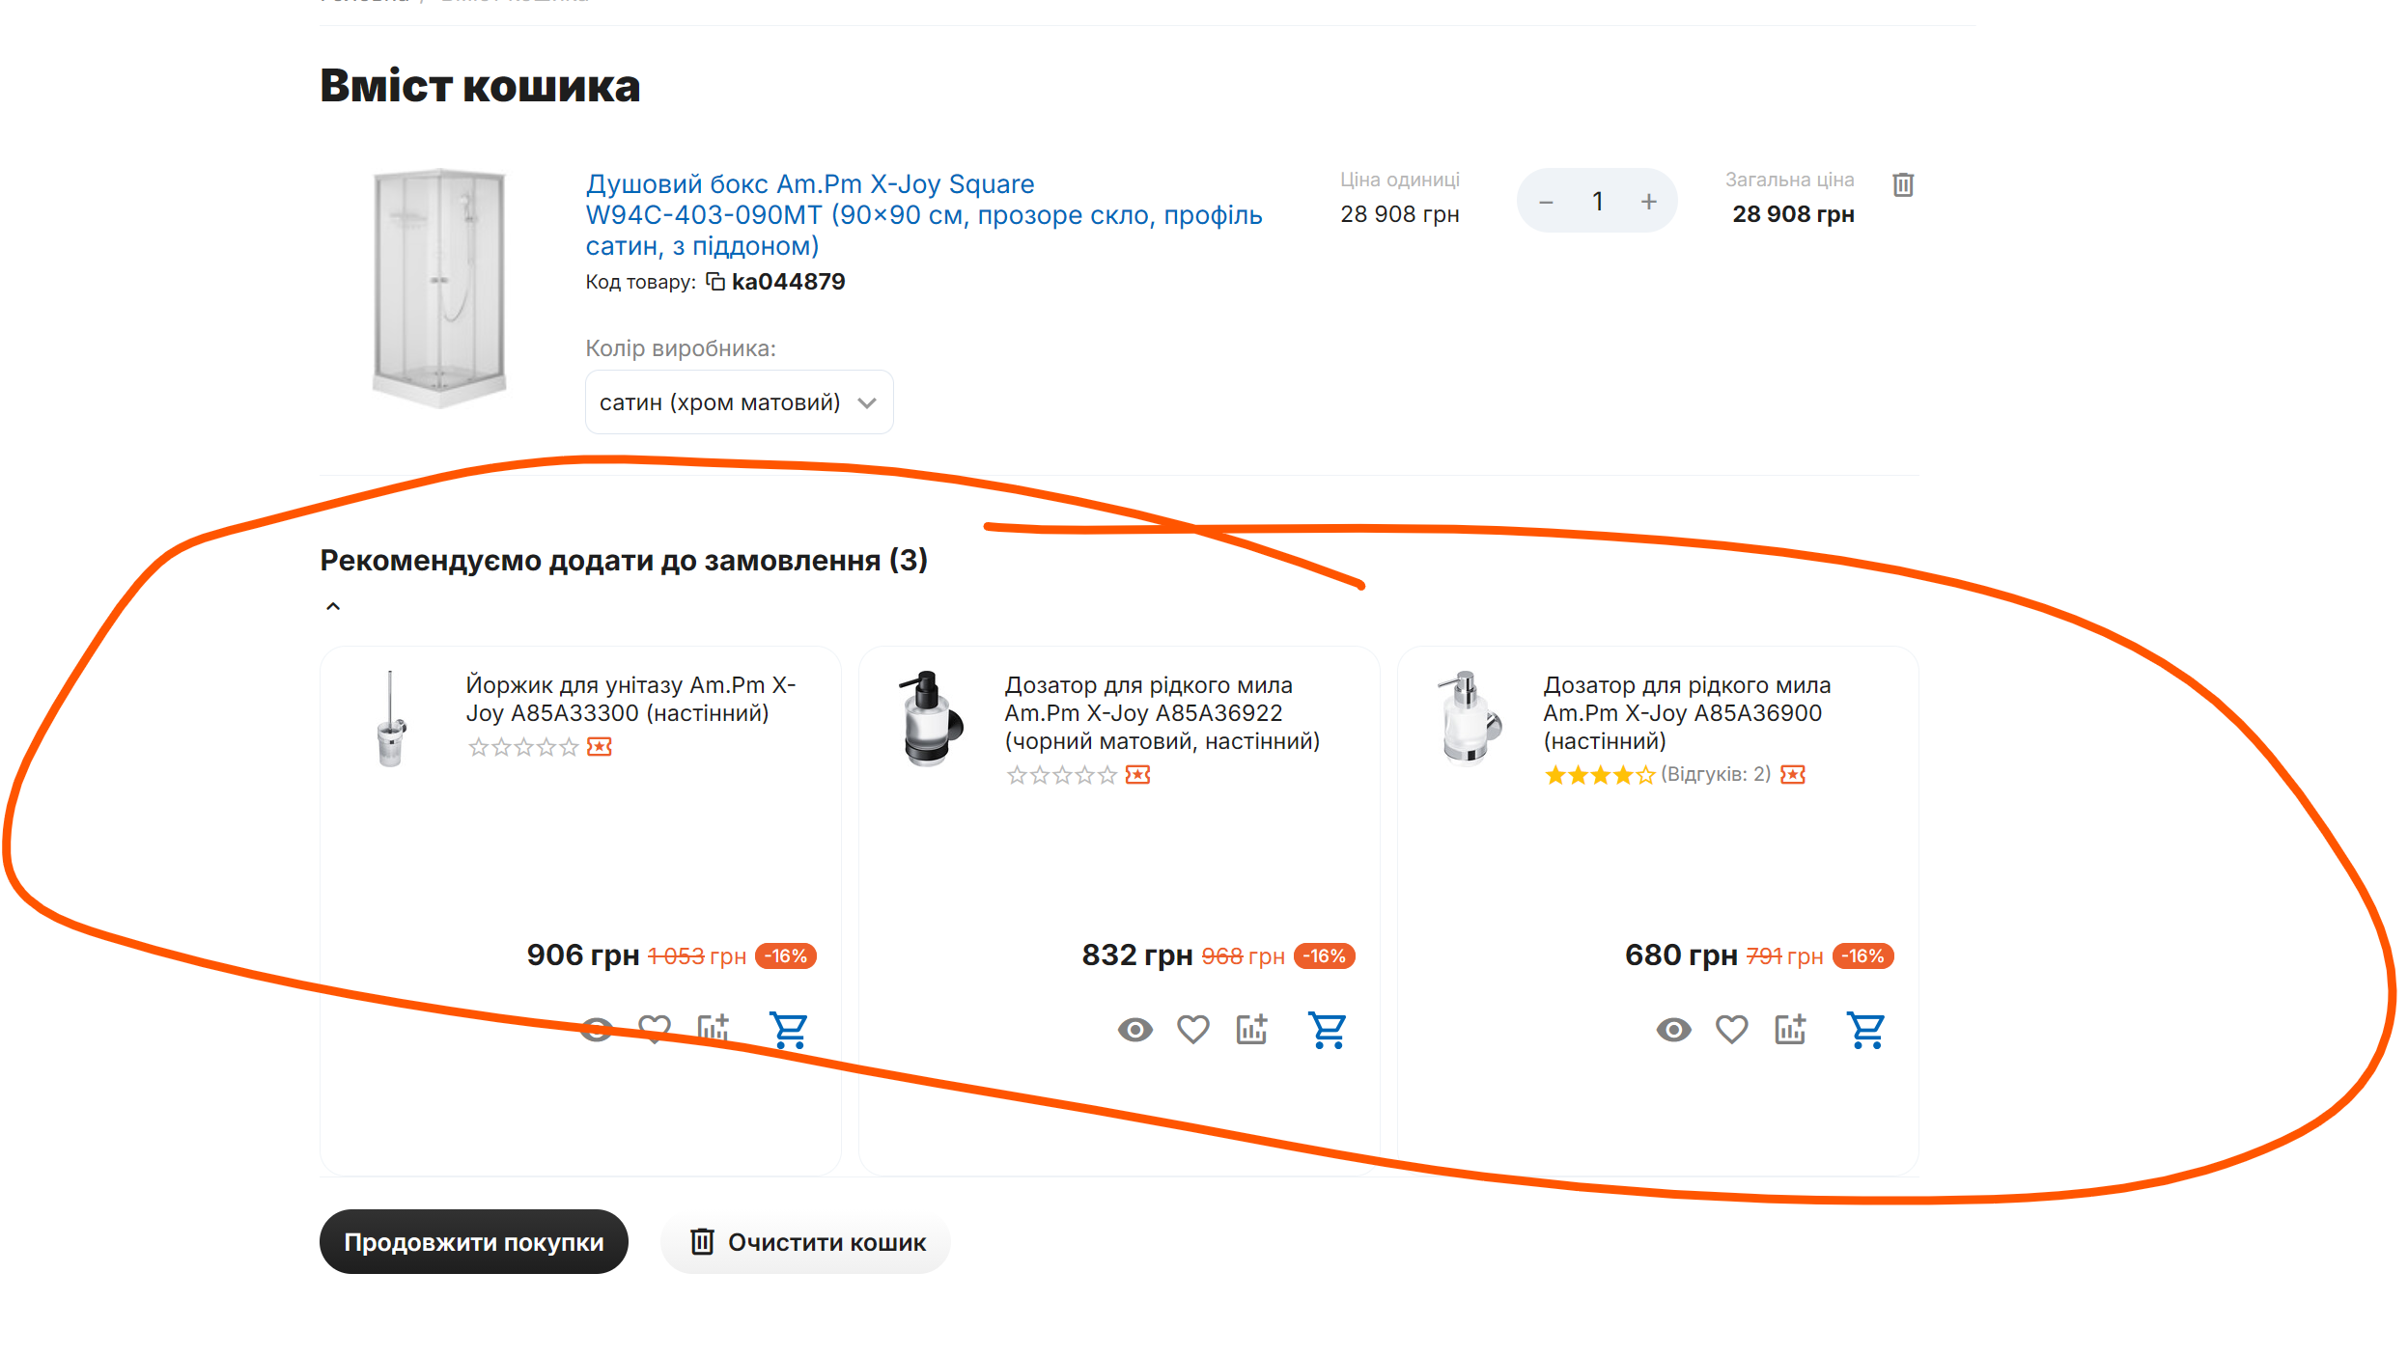
Task: Click the shower box product thumbnail
Action: 439,287
